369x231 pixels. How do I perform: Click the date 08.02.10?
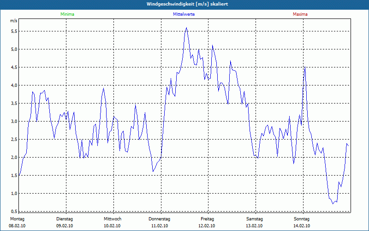point(17,226)
